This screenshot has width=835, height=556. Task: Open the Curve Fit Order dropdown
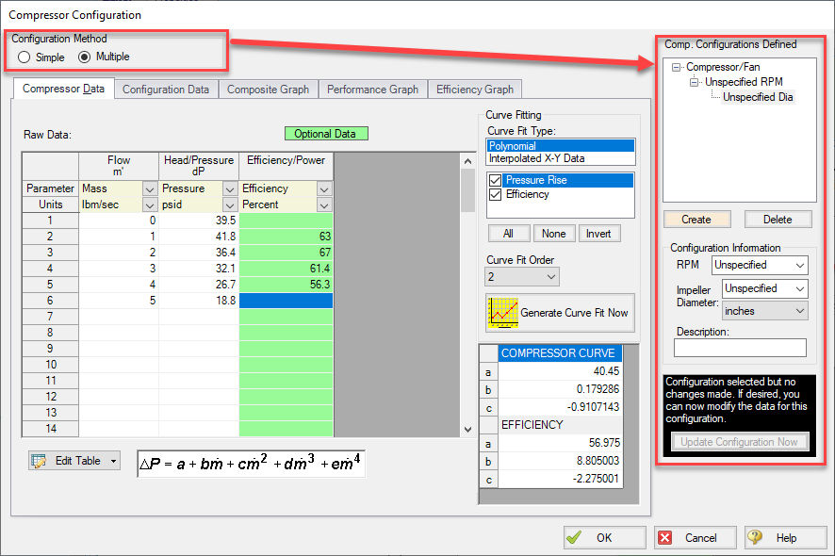[x=522, y=276]
